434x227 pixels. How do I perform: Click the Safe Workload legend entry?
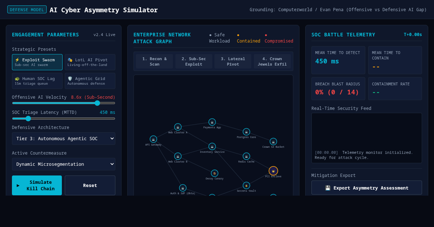coord(220,38)
